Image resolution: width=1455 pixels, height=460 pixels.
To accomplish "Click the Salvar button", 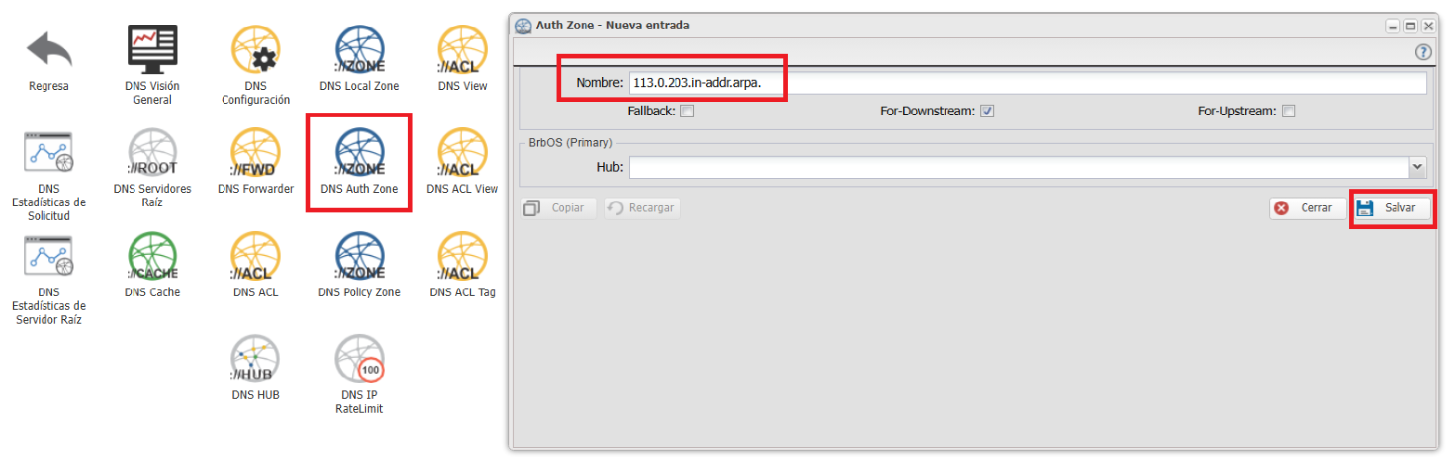I will coord(1390,209).
